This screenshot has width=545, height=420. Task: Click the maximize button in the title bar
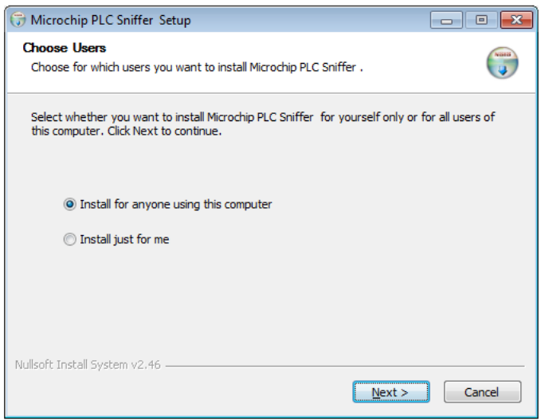pos(481,20)
